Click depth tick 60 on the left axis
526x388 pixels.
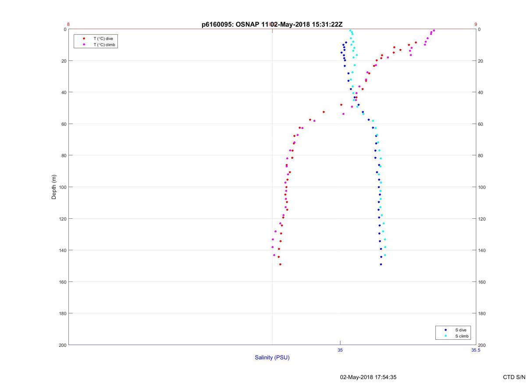[64, 124]
